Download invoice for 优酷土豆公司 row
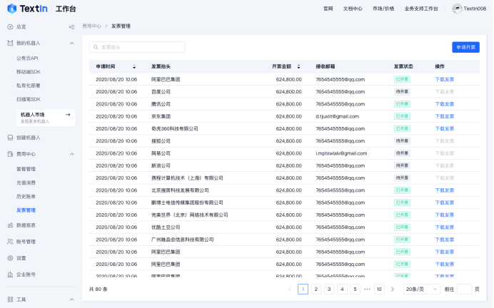The image size is (494, 308). click(x=445, y=227)
